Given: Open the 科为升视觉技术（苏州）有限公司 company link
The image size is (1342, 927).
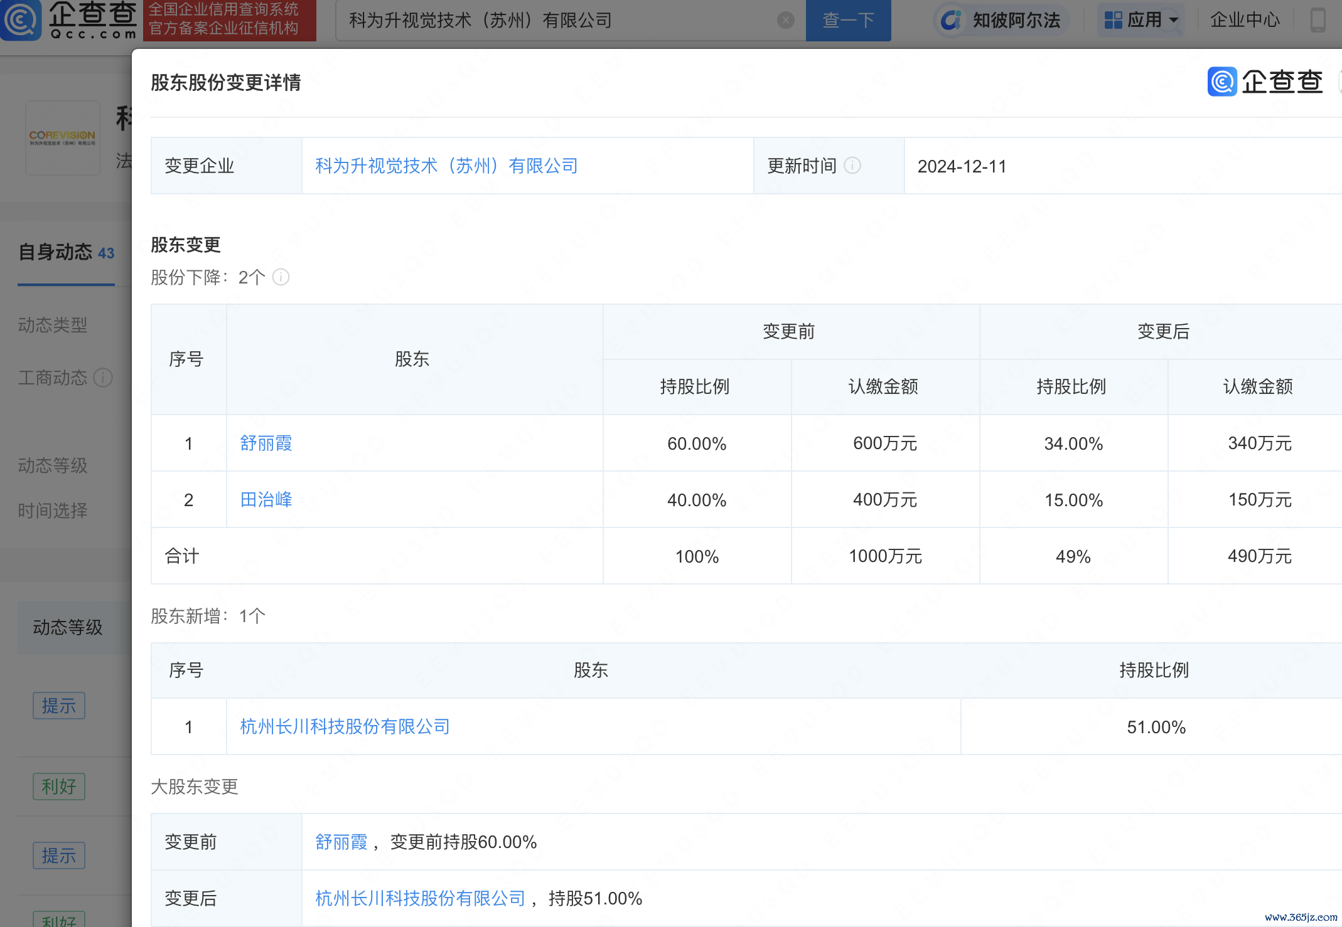Looking at the screenshot, I should click(446, 166).
